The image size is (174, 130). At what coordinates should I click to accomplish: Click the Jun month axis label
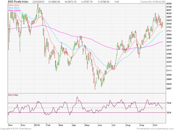100,125
